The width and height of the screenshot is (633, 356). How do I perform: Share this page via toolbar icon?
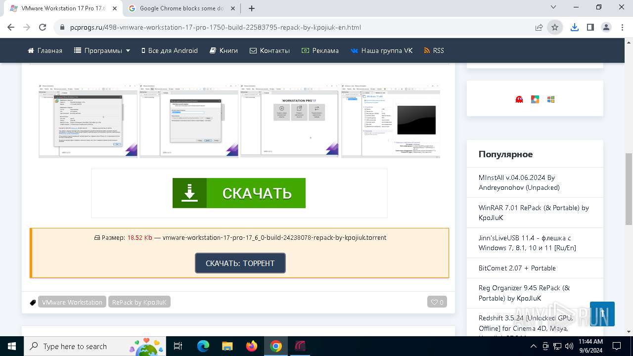pyautogui.click(x=539, y=27)
